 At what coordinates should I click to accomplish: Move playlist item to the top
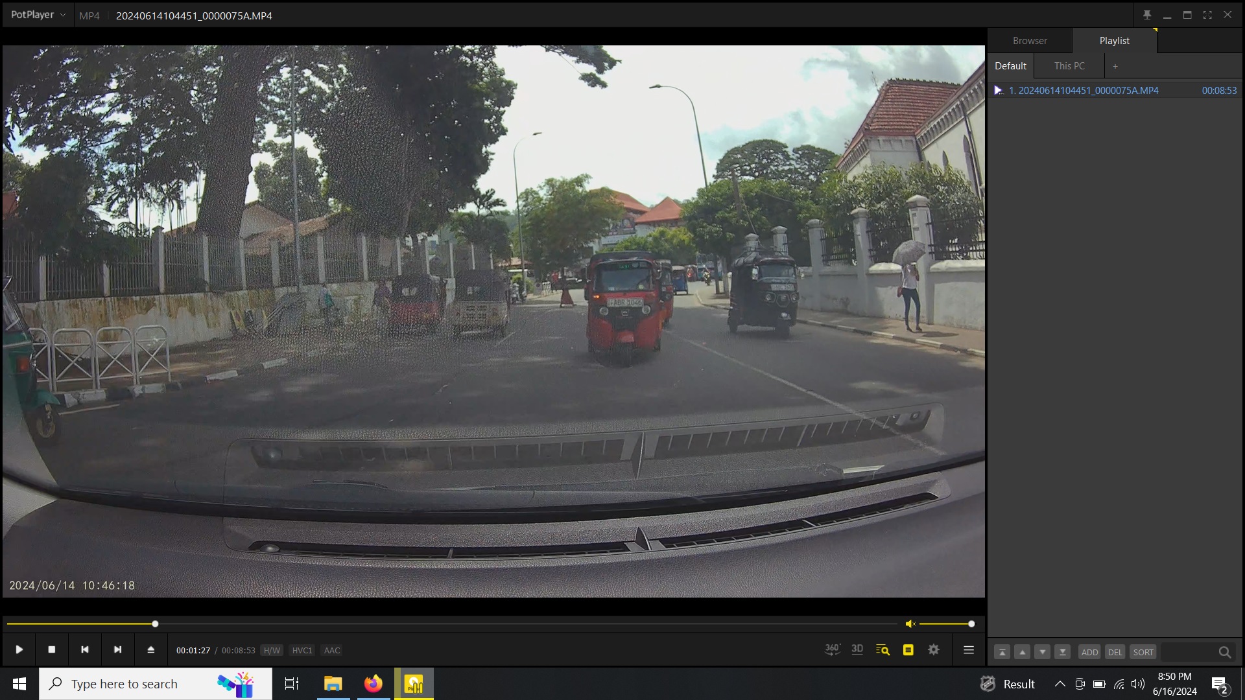click(x=1002, y=652)
